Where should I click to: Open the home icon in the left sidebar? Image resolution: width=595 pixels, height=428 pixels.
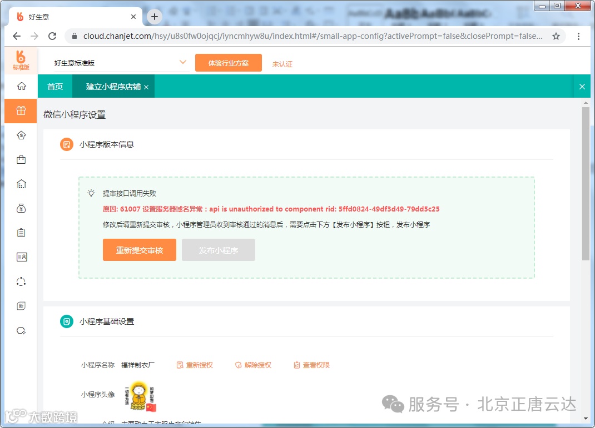21,87
